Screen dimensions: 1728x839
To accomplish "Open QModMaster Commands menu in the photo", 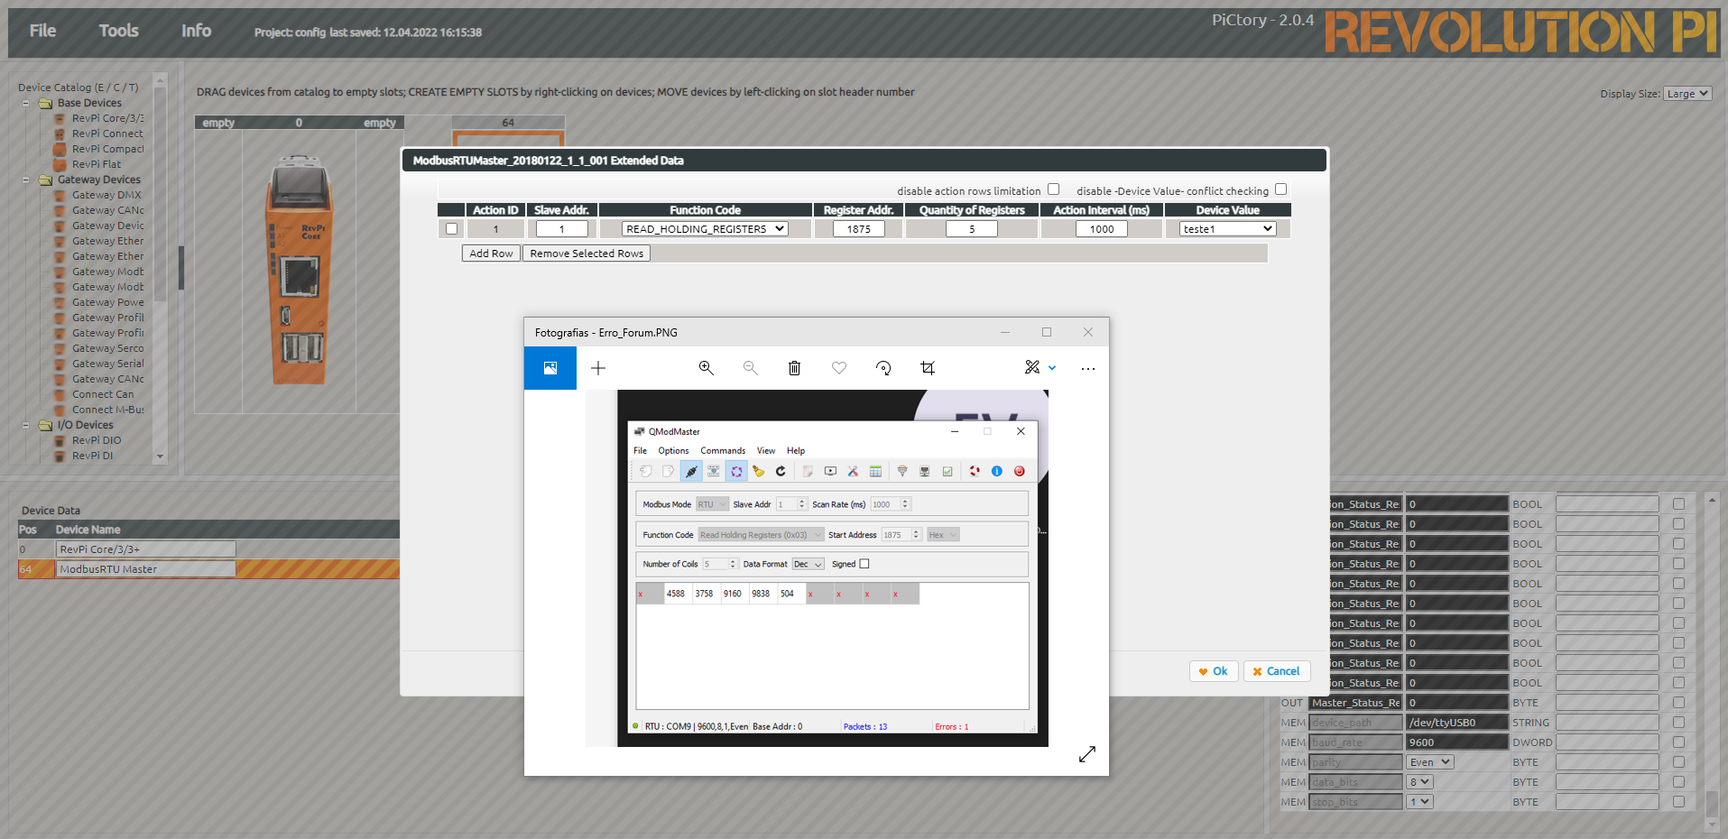I will pyautogui.click(x=723, y=450).
